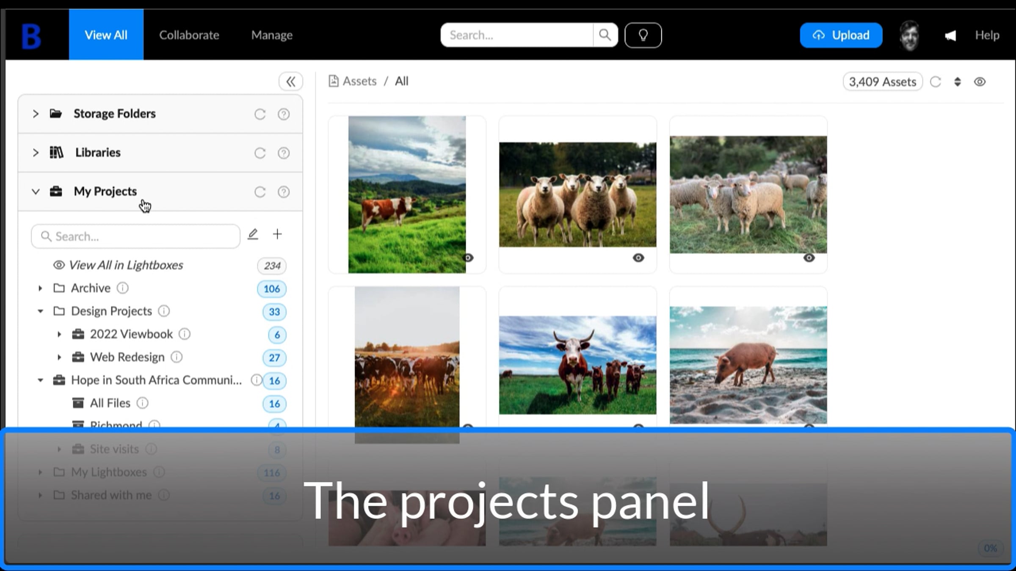Open the pig on beach thumbnail
Screen dimensions: 1016x571
(x=748, y=365)
